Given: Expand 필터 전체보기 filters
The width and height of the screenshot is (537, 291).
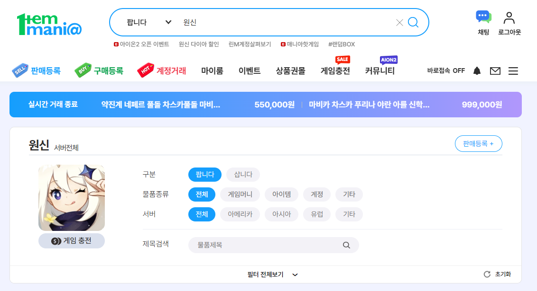Looking at the screenshot, I should [x=273, y=274].
